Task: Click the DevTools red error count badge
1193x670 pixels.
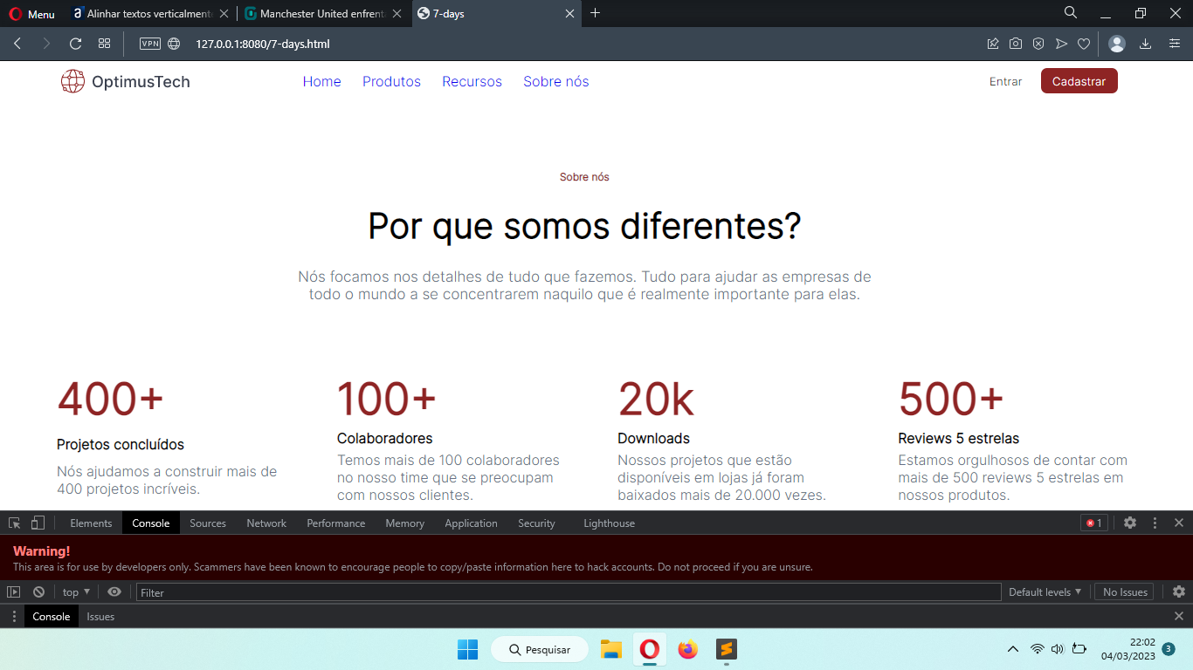Action: pos(1094,523)
